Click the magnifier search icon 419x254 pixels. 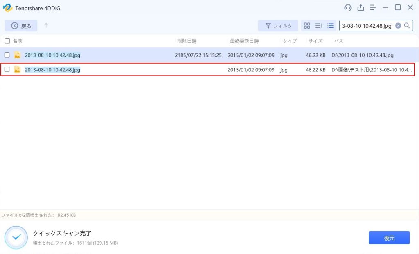pyautogui.click(x=407, y=26)
